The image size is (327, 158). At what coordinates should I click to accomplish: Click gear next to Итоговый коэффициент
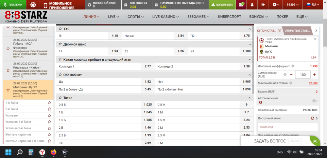click(293, 66)
